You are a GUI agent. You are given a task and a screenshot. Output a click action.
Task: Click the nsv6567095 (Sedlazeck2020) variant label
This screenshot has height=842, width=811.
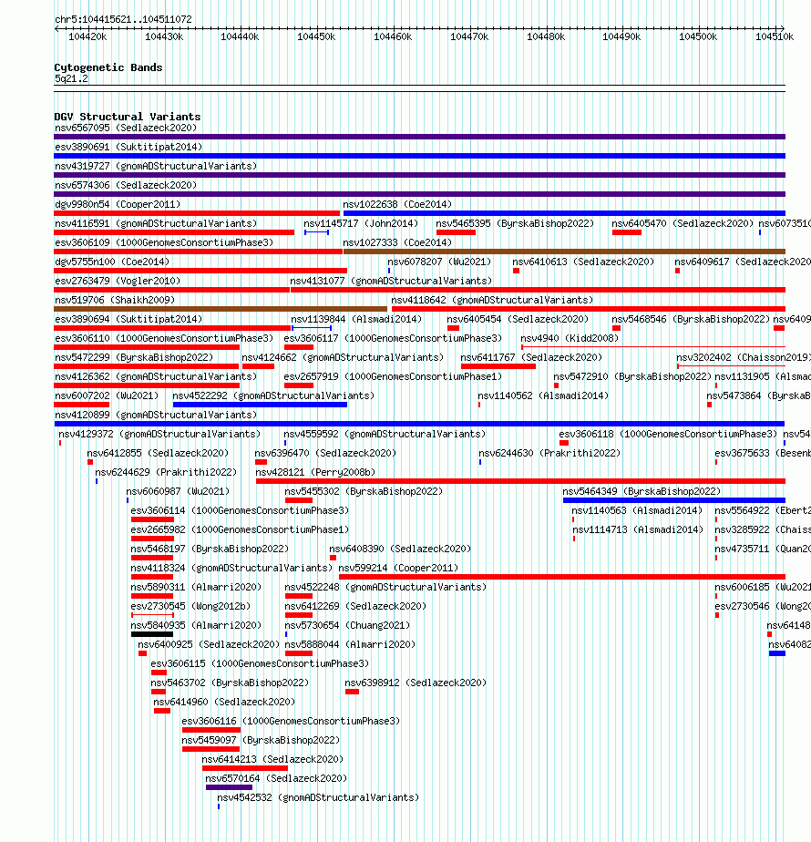pos(126,128)
